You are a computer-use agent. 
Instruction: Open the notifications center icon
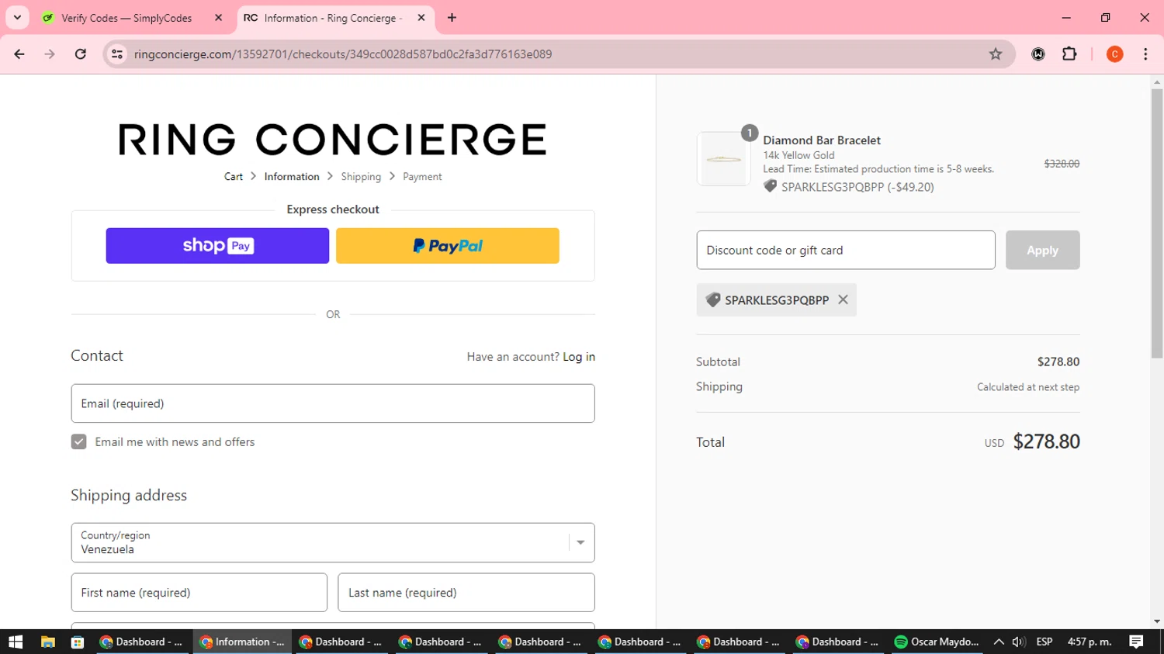tap(1137, 642)
